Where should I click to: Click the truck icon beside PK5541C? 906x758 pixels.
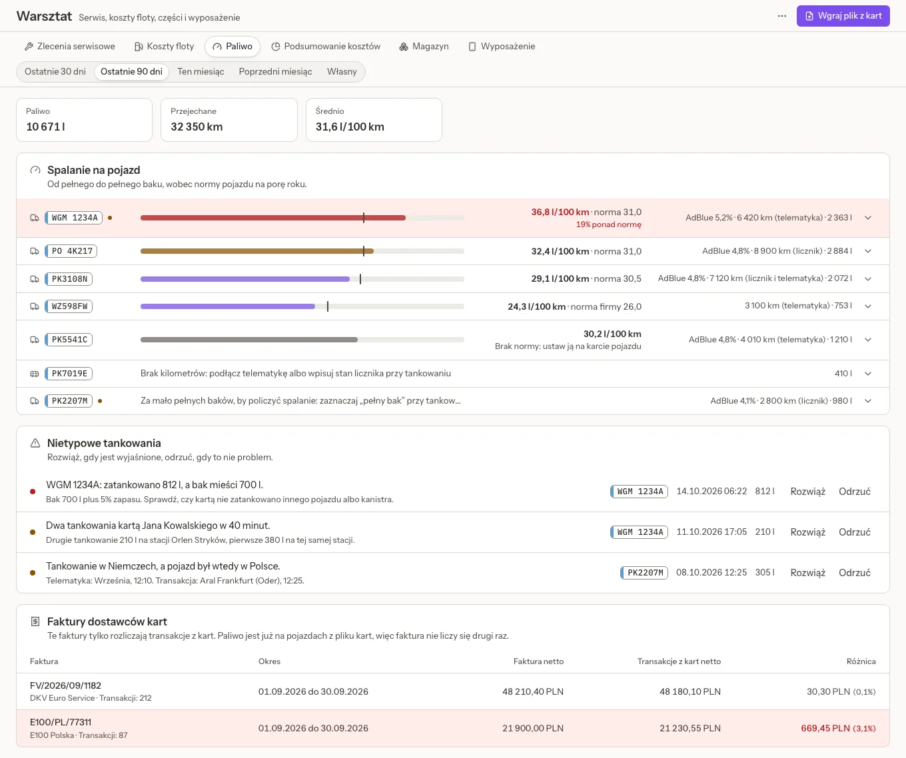(35, 340)
